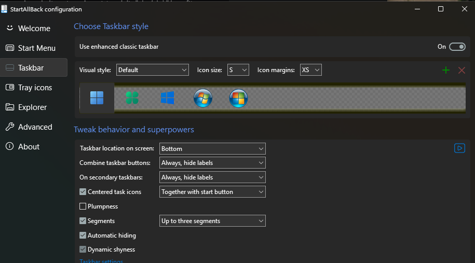Click the 'Taskbar location on screen:' label
This screenshot has height=263, width=475.
tap(117, 148)
